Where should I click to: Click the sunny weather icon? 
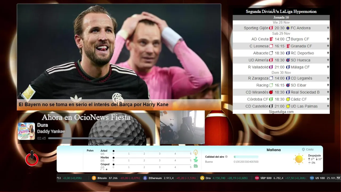pyautogui.click(x=299, y=159)
